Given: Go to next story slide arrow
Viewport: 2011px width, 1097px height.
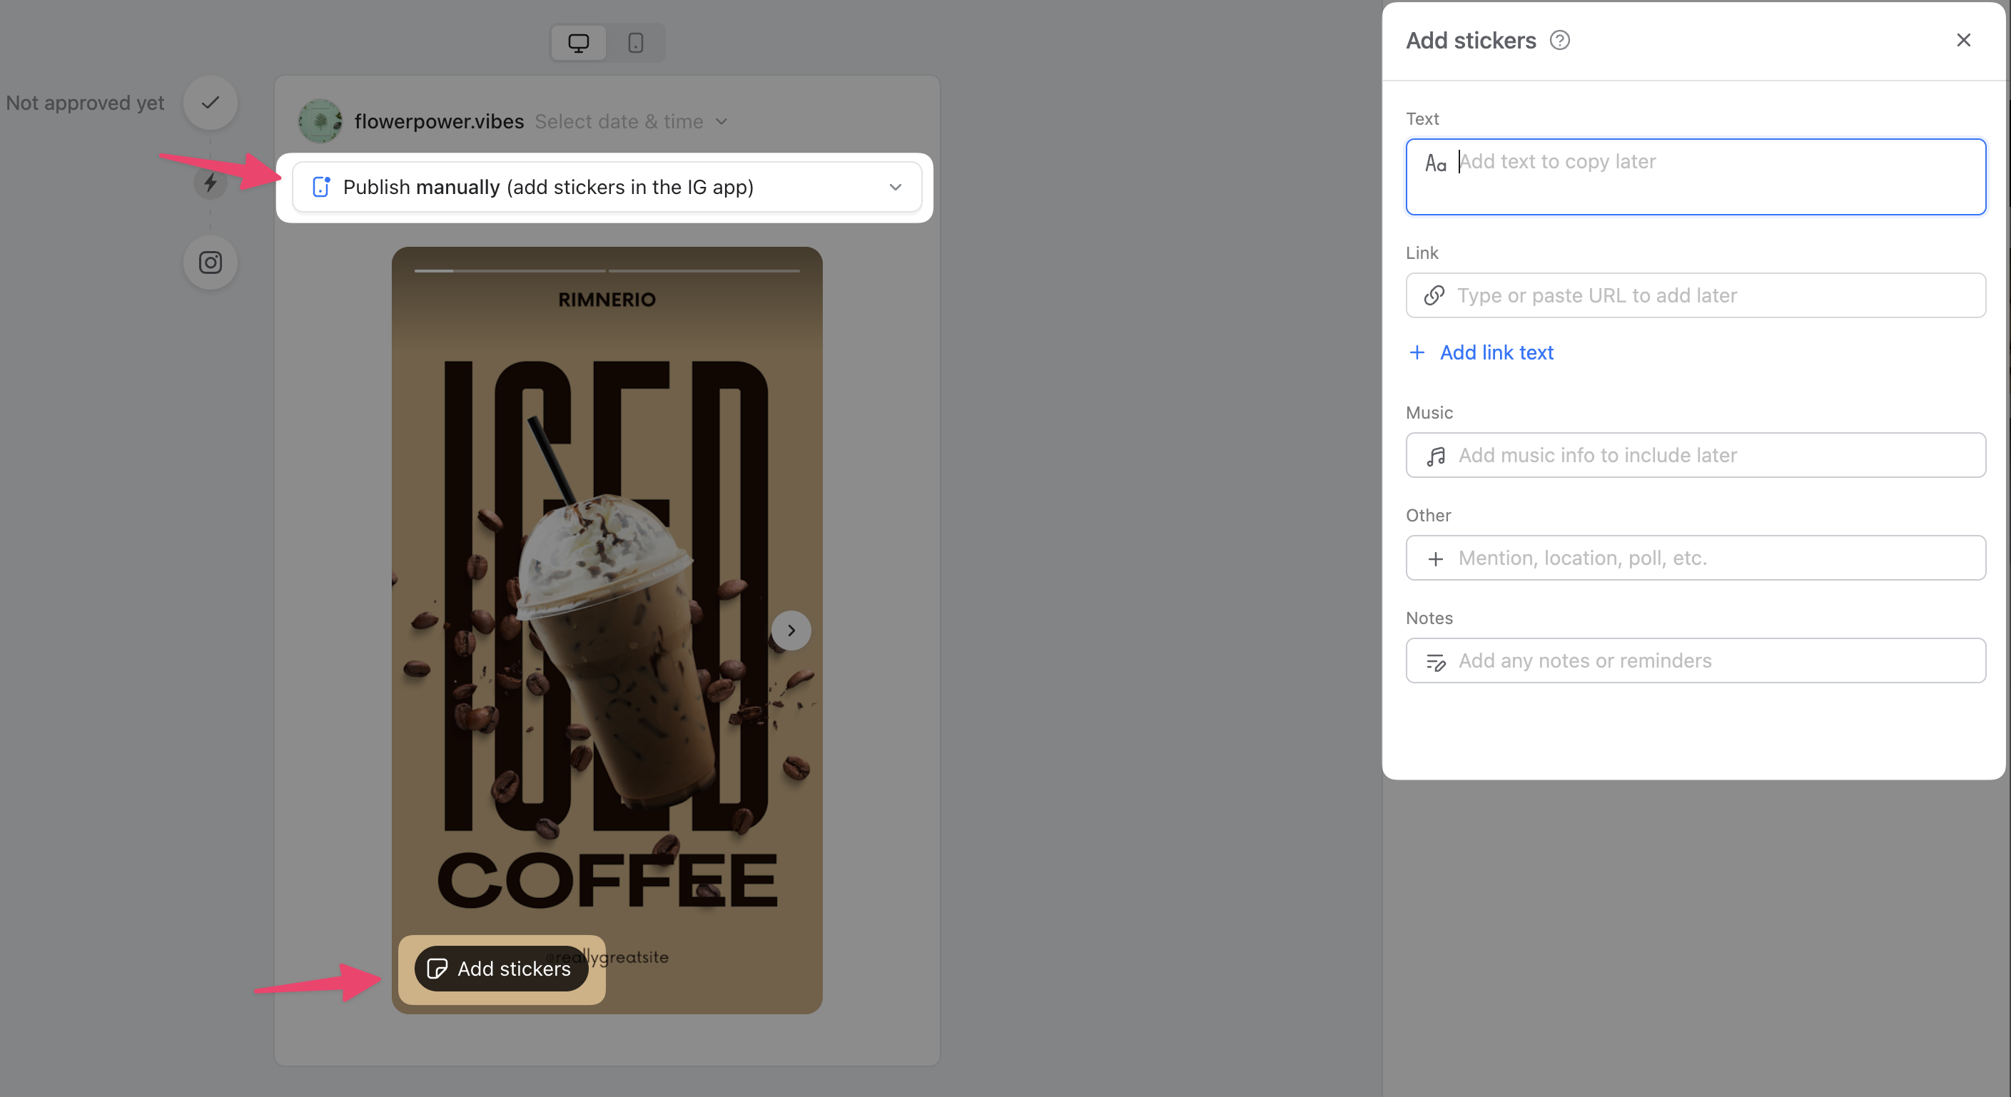Looking at the screenshot, I should pos(791,630).
